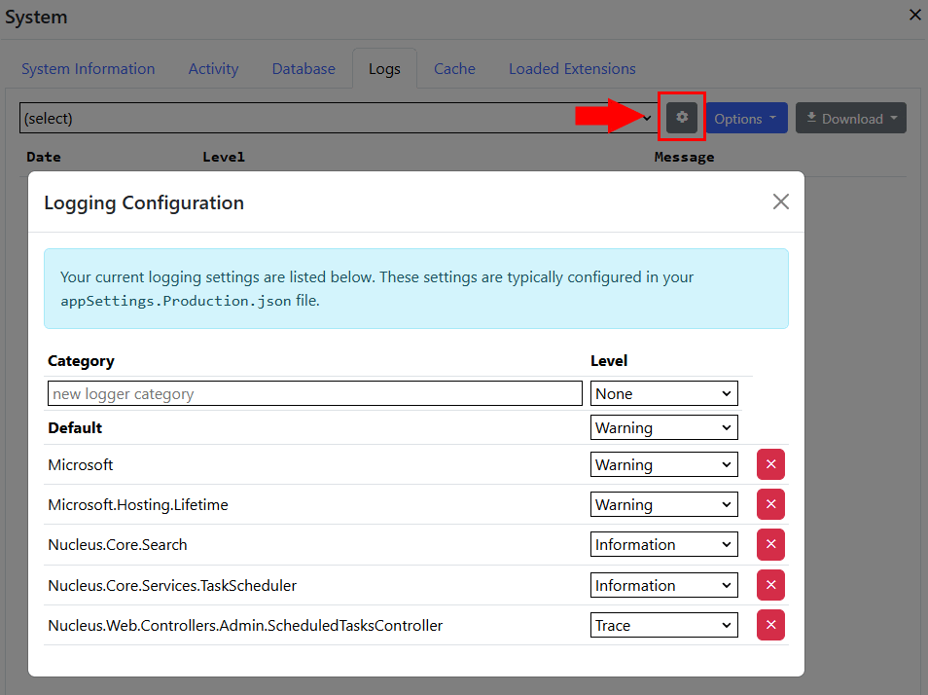Delete the Nucleus.Core.Services.TaskScheduler logger

[769, 584]
